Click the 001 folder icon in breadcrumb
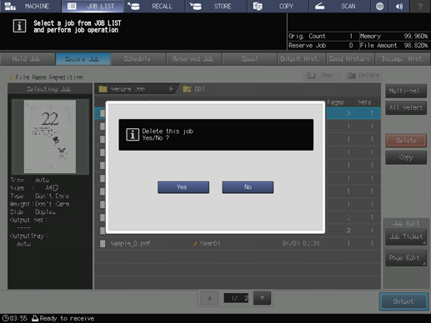Image resolution: width=431 pixels, height=323 pixels. point(187,89)
